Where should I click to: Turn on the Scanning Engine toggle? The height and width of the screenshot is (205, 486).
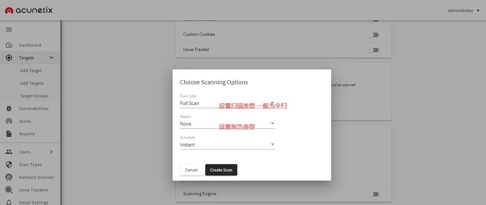373,194
